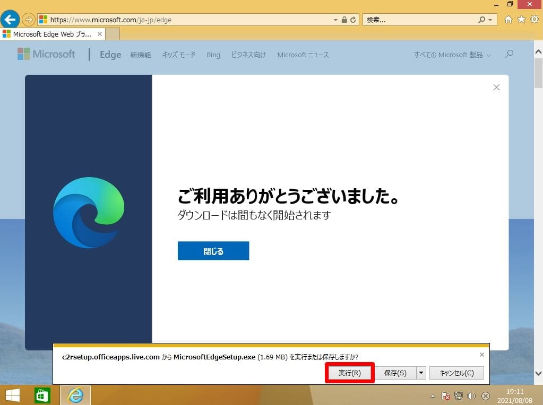
Task: Click the vertical scrollbar thumb
Action: click(538, 73)
